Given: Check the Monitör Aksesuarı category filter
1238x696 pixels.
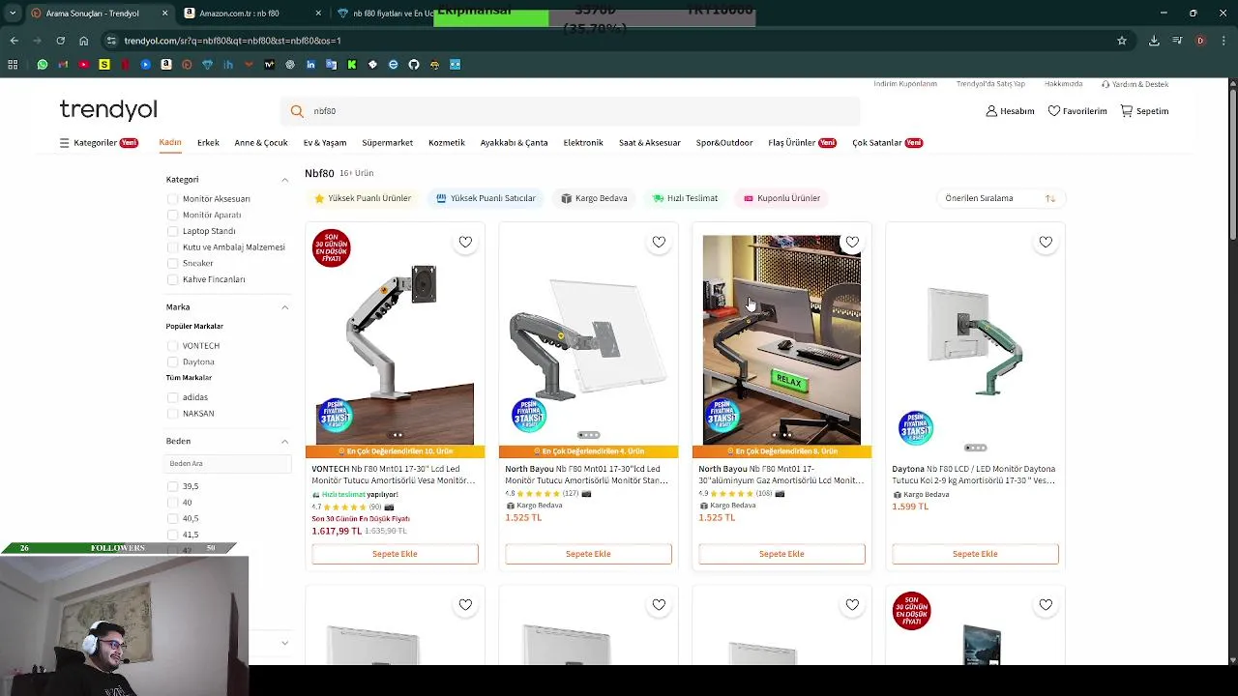Looking at the screenshot, I should click(173, 199).
